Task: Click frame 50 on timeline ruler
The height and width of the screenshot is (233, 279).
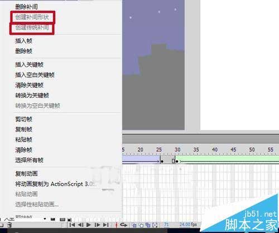Action: pos(252,150)
